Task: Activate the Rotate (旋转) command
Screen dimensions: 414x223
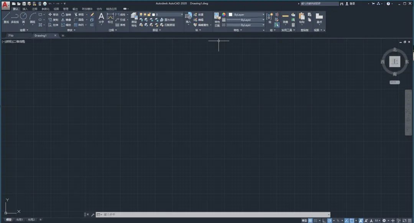Action: pos(66,15)
